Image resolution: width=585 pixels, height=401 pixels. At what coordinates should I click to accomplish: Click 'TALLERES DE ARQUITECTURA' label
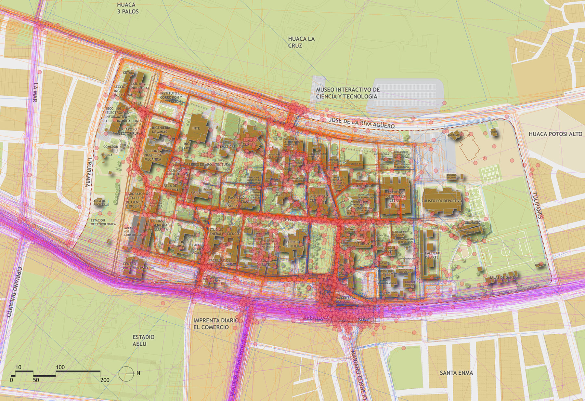(207, 165)
